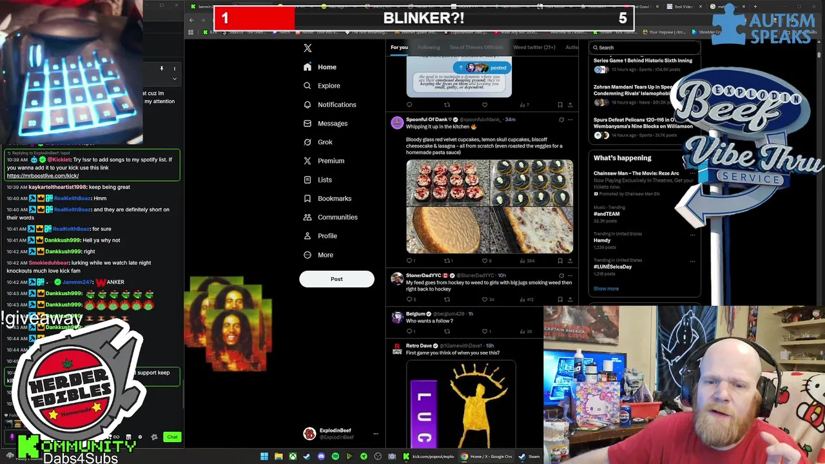Open the Home page in X sidebar
The image size is (825, 464).
[x=320, y=67]
